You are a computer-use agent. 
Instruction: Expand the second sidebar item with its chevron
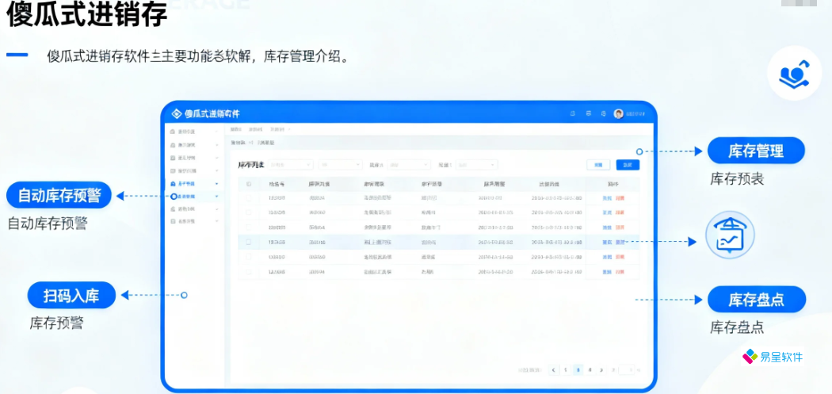216,145
